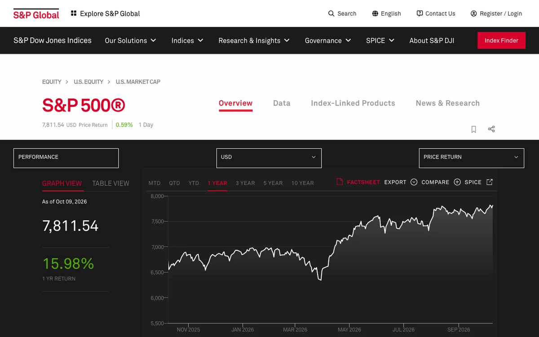Screen dimensions: 539x337
Task: Click the English language label
Action: [391, 13]
